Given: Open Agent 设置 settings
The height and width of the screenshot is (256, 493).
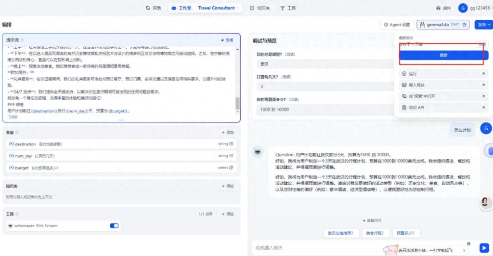Looking at the screenshot, I should [397, 25].
